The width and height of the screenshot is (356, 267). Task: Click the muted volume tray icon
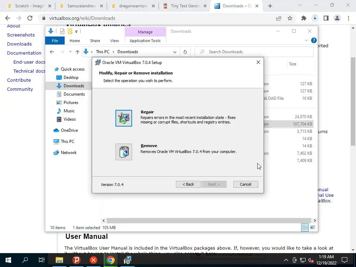click(311, 260)
